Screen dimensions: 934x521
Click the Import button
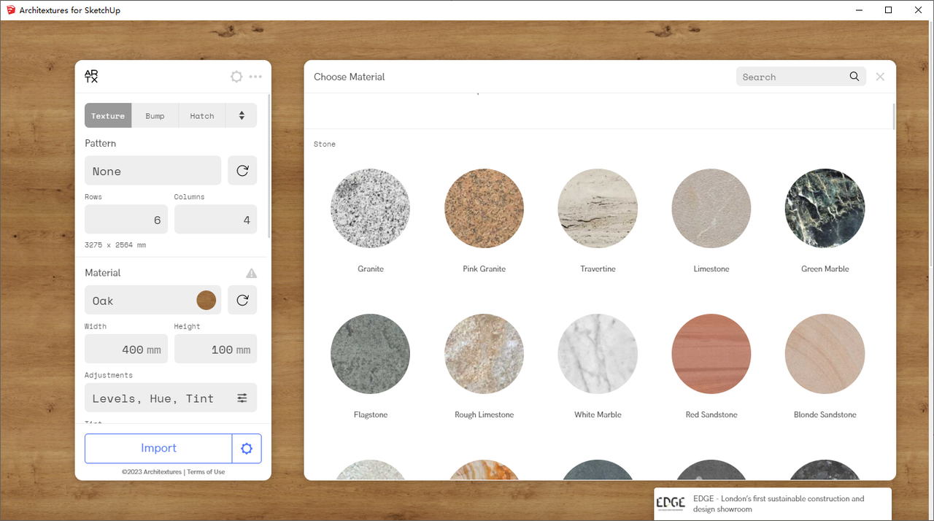pos(158,449)
